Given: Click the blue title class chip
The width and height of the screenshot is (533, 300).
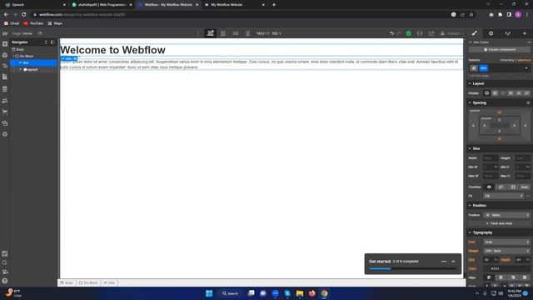Looking at the screenshot, I should 483,68.
